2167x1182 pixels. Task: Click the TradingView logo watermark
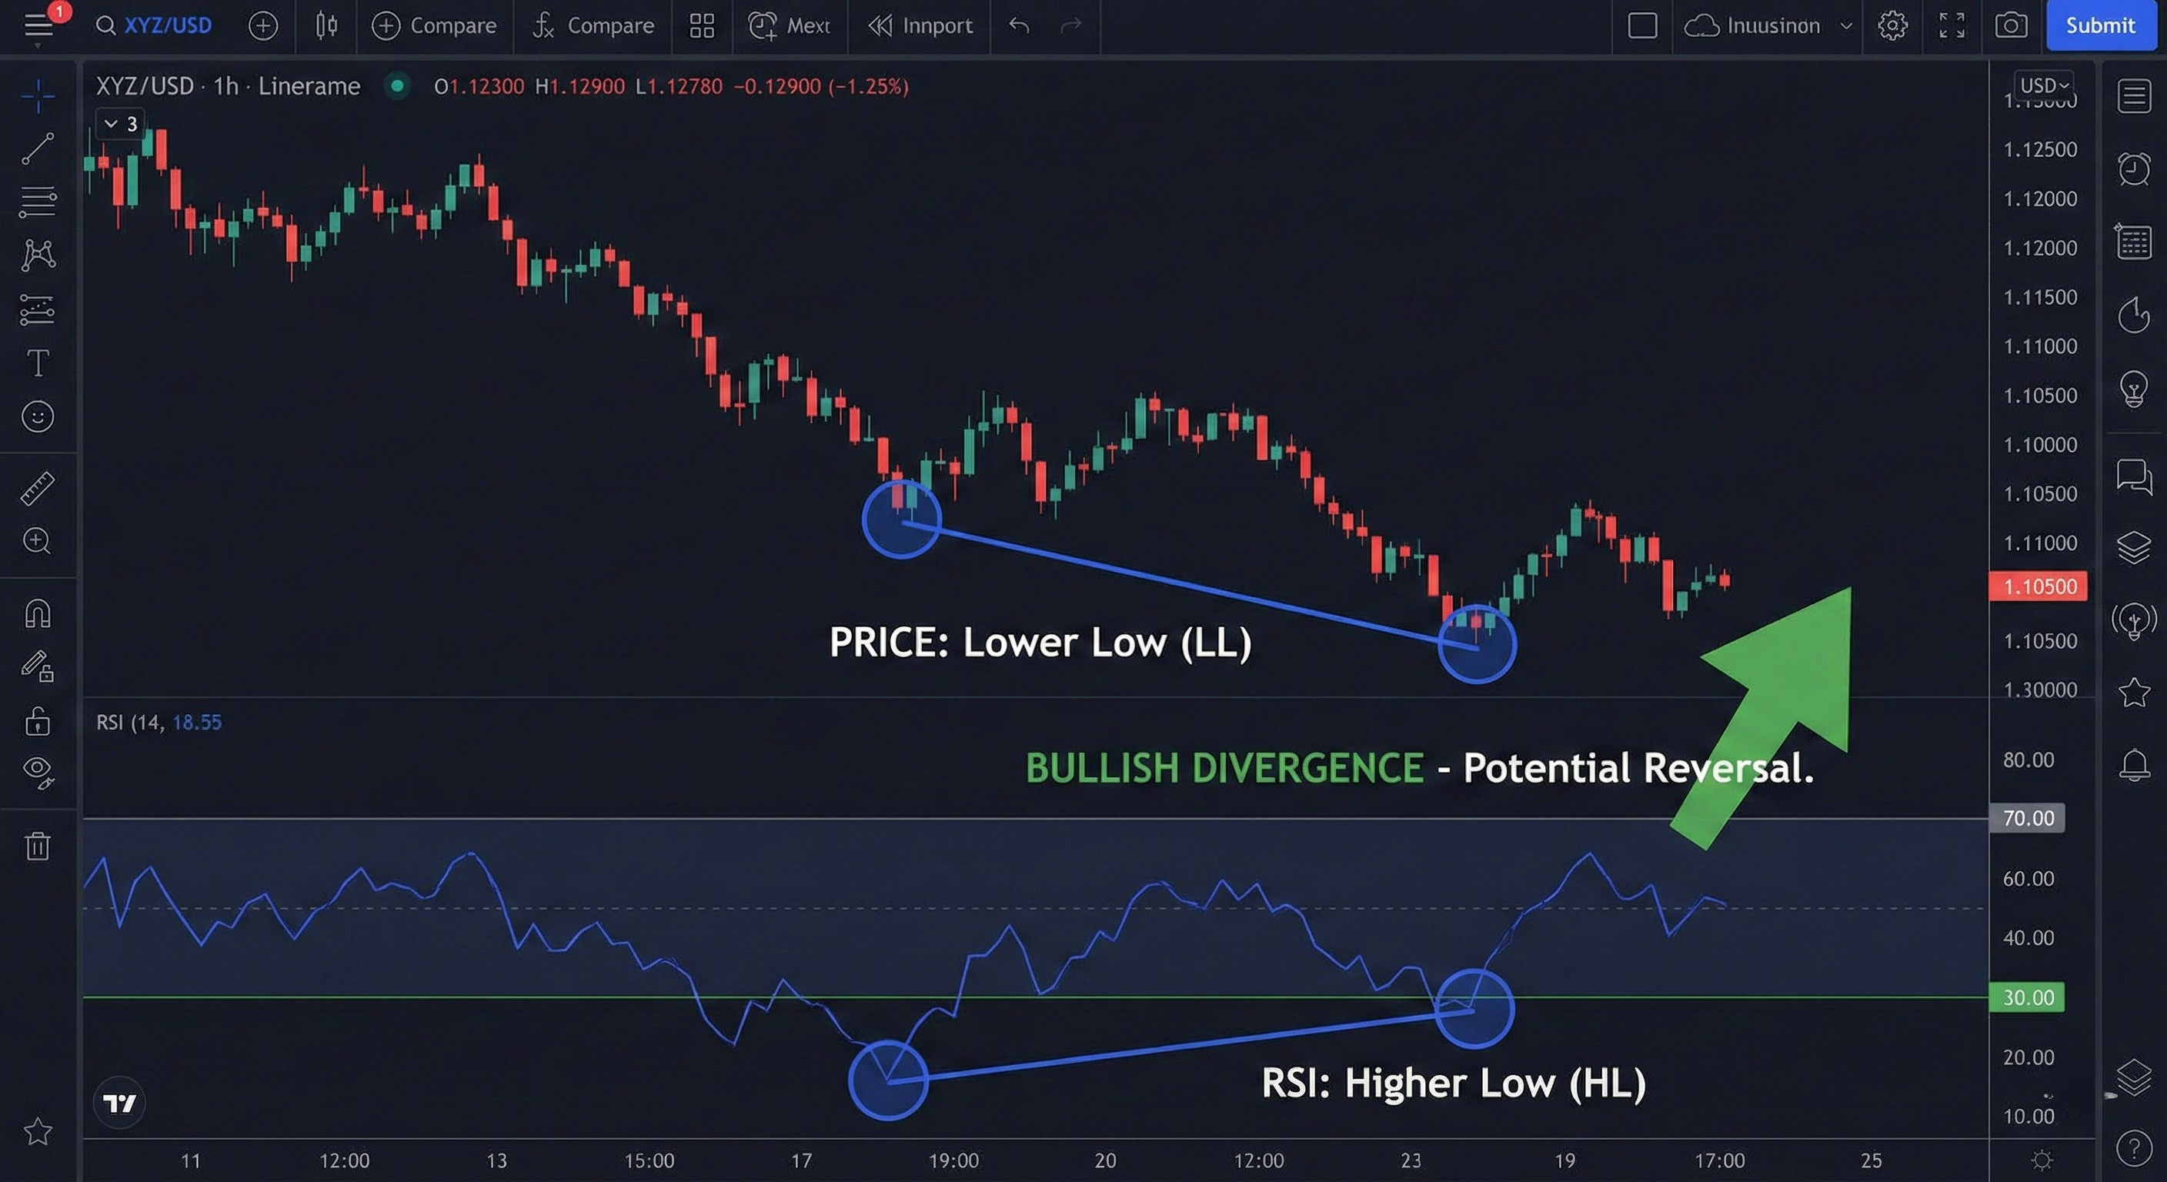coord(120,1102)
